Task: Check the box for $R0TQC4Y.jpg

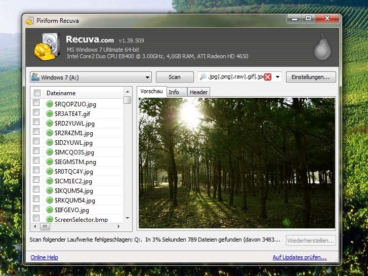Action: point(36,170)
